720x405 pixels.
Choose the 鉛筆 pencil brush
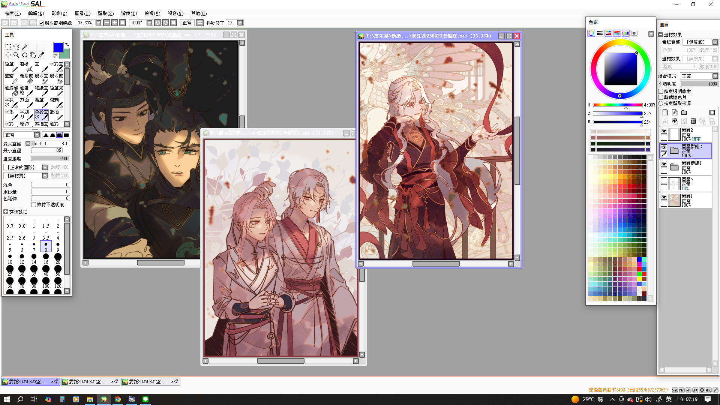(11, 67)
